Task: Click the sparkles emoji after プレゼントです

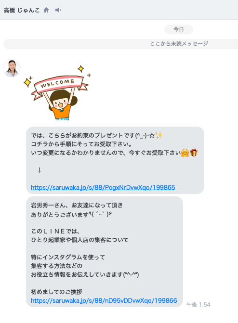Action: pyautogui.click(x=159, y=135)
